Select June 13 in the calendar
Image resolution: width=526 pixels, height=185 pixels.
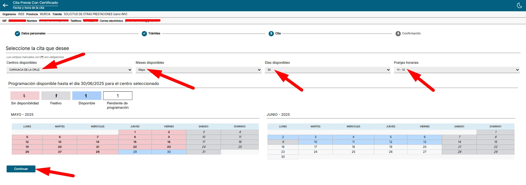pos(425,142)
